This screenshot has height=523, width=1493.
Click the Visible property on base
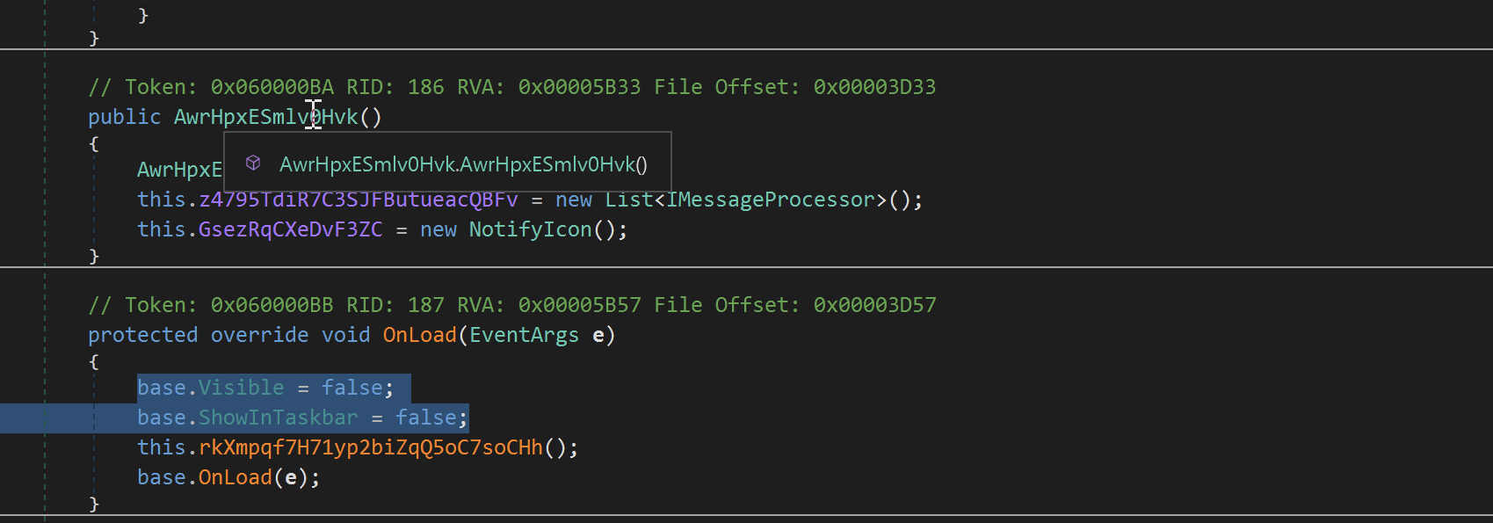(x=241, y=388)
